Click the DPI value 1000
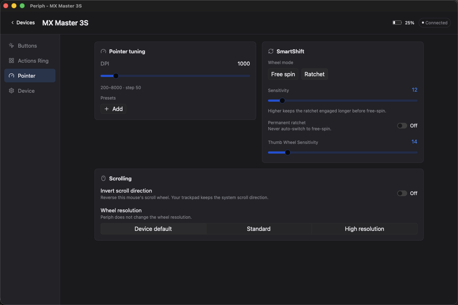Viewport: 458px width, 305px height. (244, 64)
